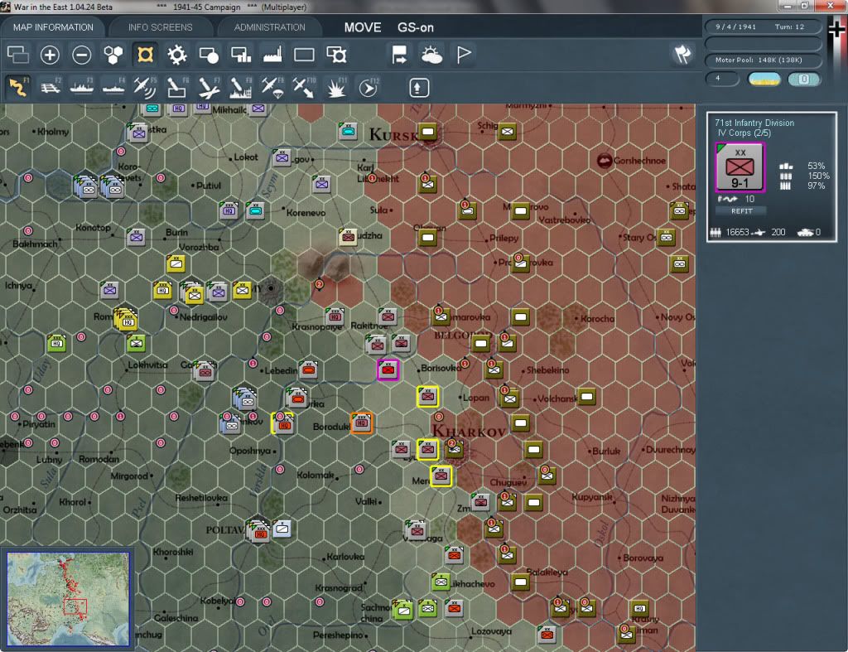
Task: Click the 9/4/1941 date field
Action: tap(735, 27)
